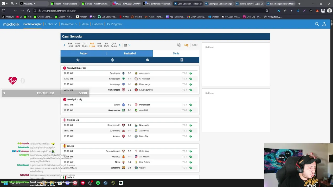Switch to the Tenis tab
This screenshot has width=333, height=187.
click(x=176, y=54)
